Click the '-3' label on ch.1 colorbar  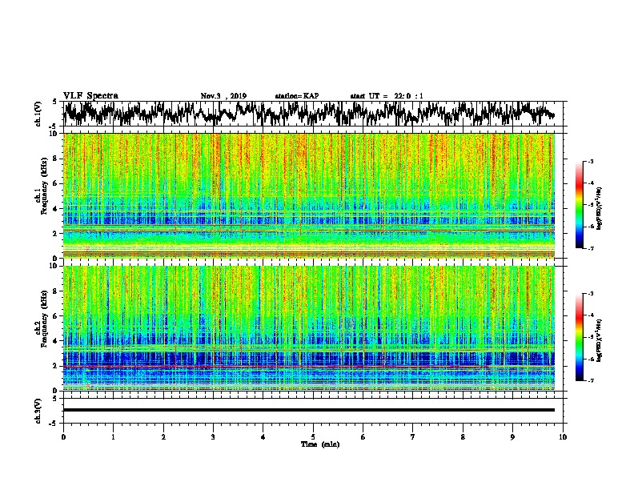tap(590, 161)
